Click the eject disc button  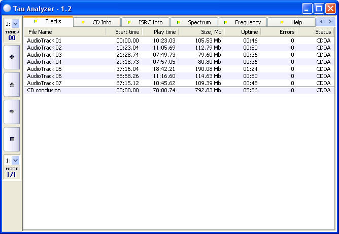pos(12,85)
